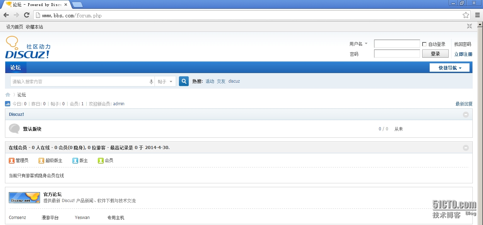Click the 交友 hot search link
The width and height of the screenshot is (483, 225).
[221, 81]
